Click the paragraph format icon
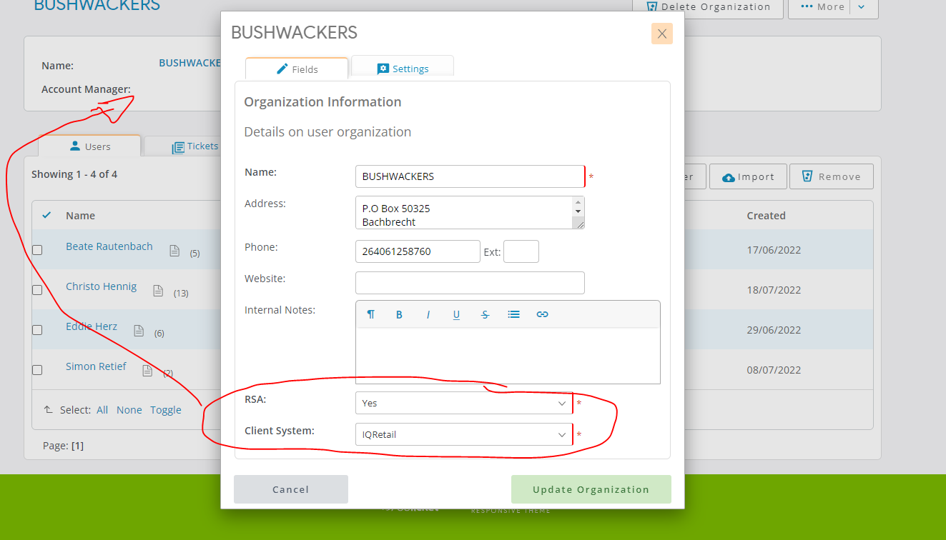This screenshot has width=946, height=540. [x=370, y=314]
